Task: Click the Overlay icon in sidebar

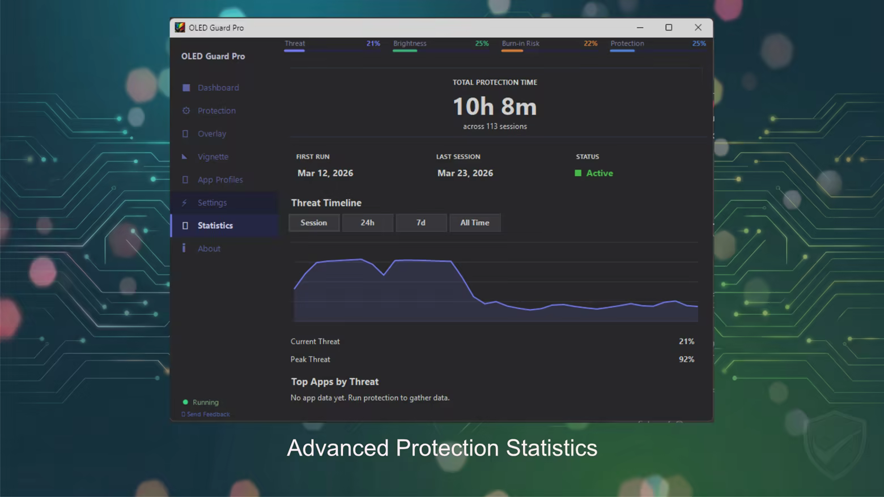Action: click(185, 134)
